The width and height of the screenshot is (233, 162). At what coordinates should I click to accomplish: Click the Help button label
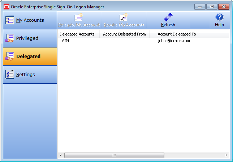click(219, 25)
